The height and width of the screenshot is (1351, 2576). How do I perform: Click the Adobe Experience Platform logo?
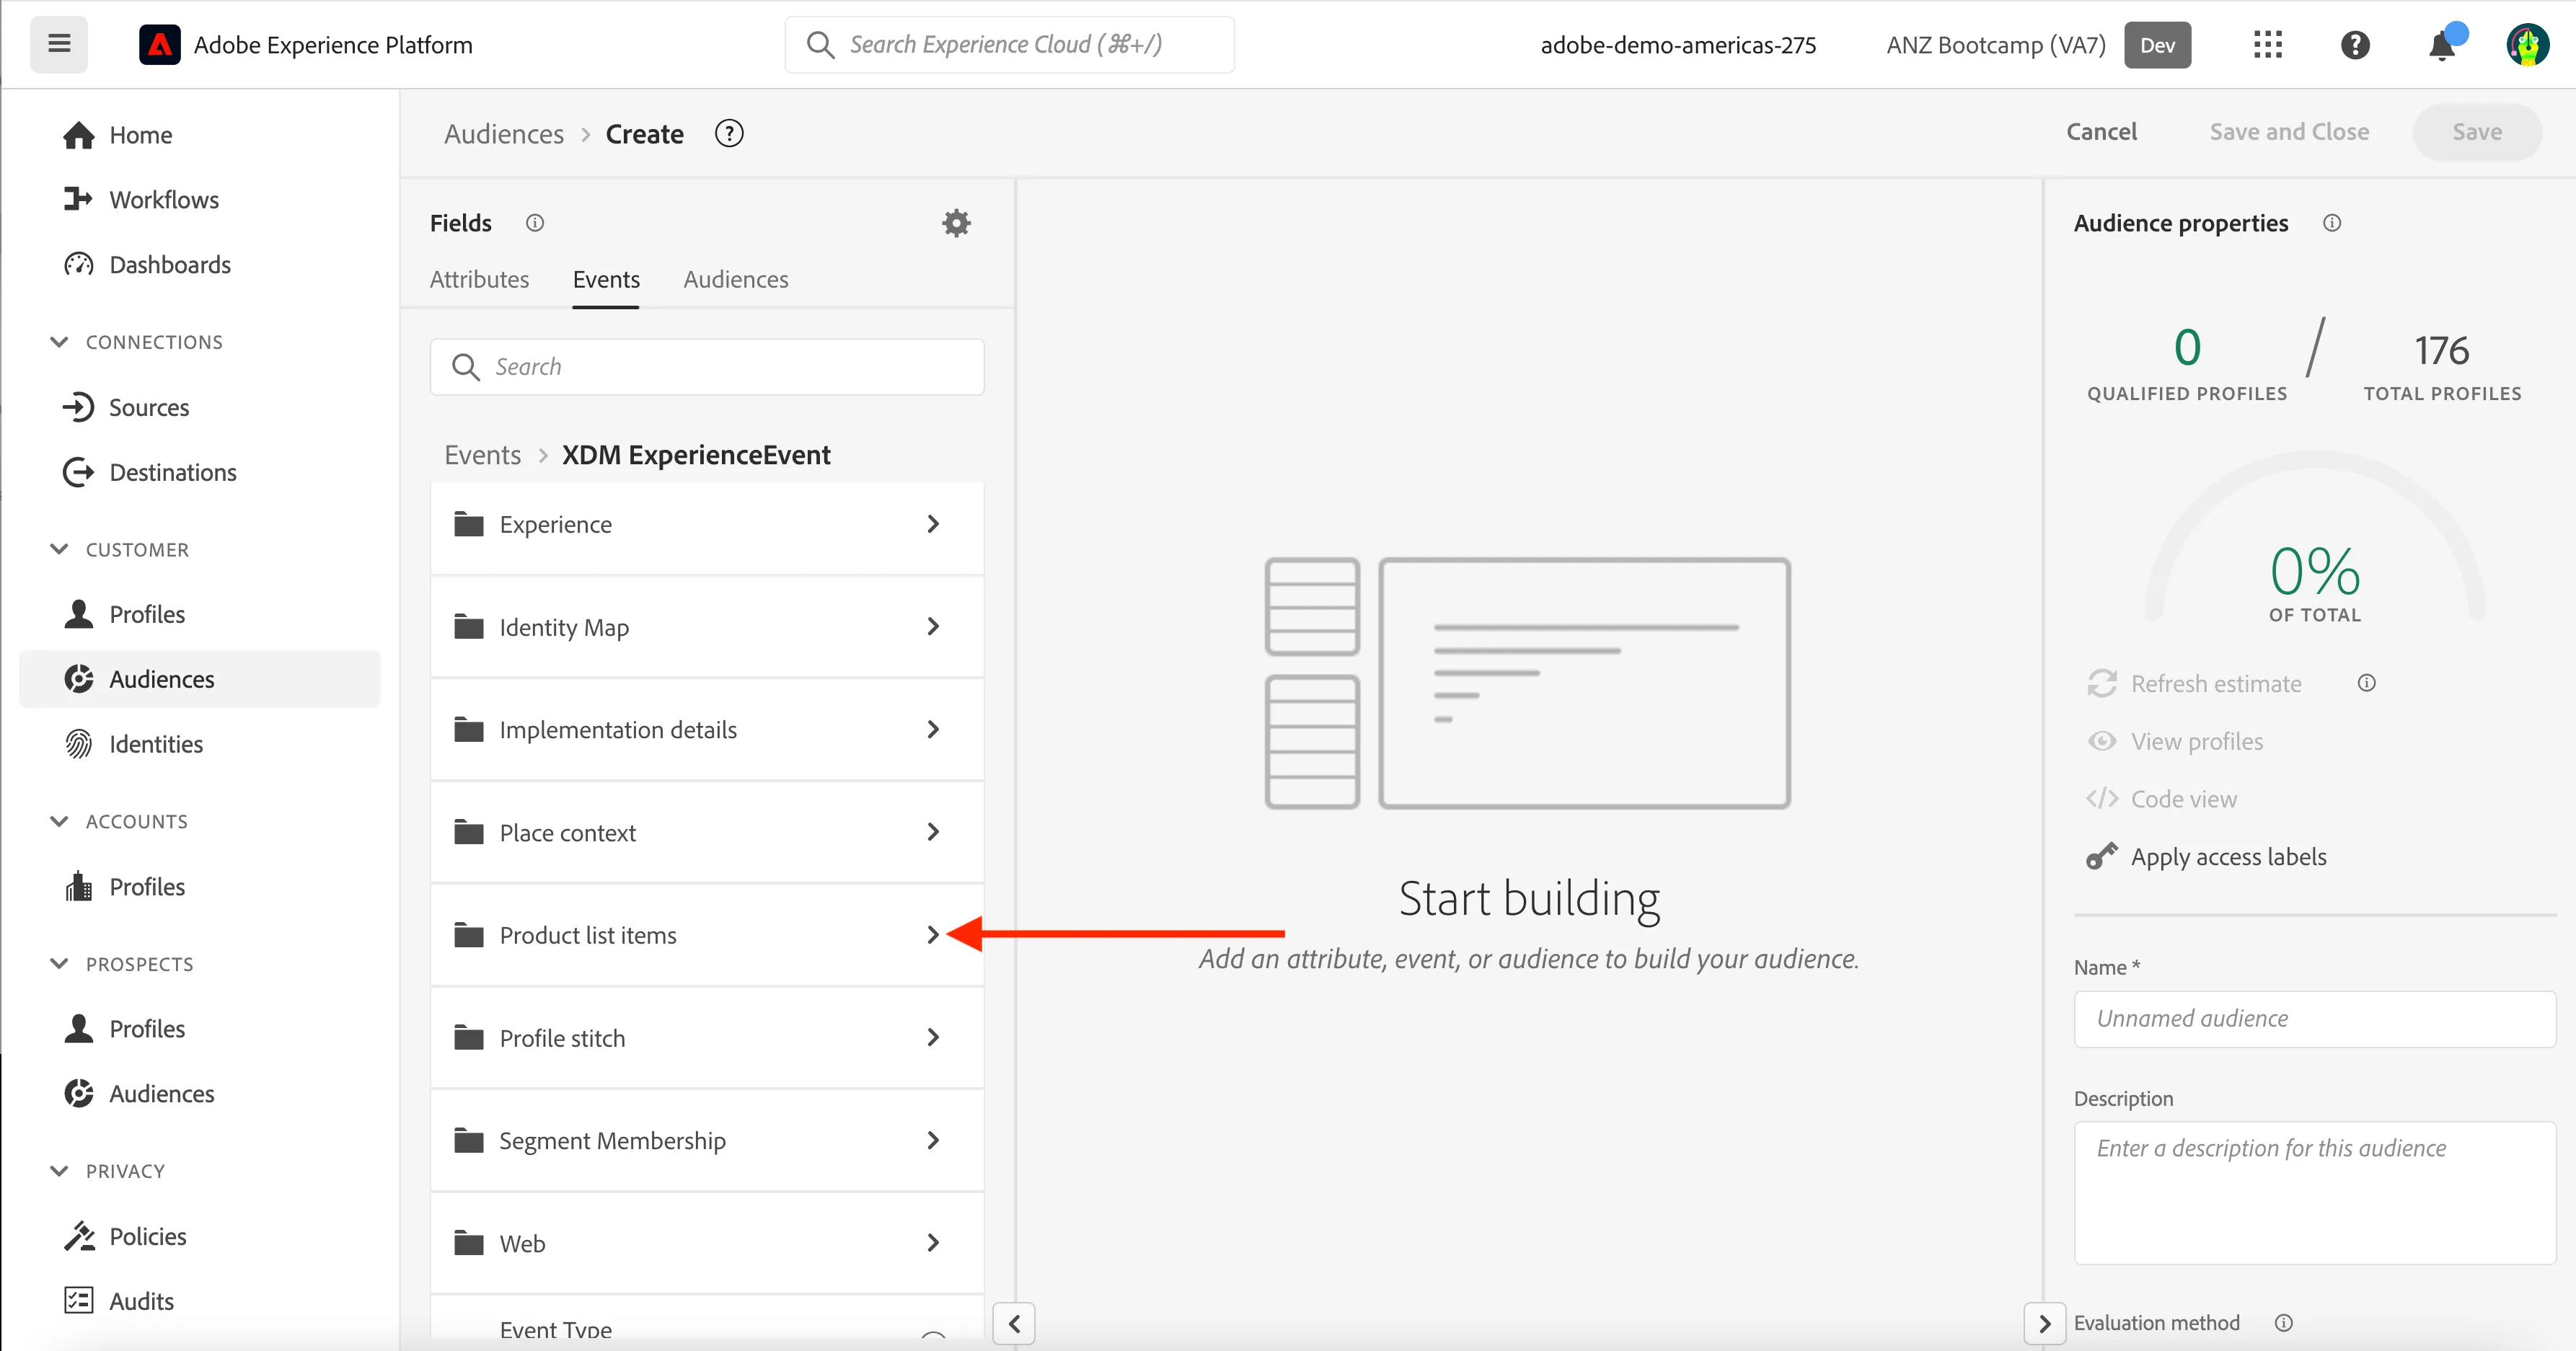coord(160,45)
